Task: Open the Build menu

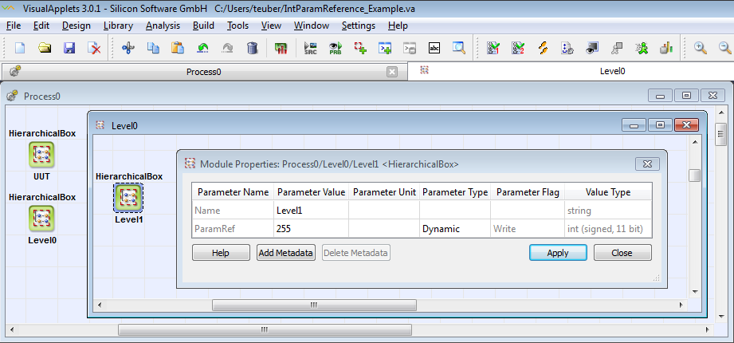Action: pos(203,26)
